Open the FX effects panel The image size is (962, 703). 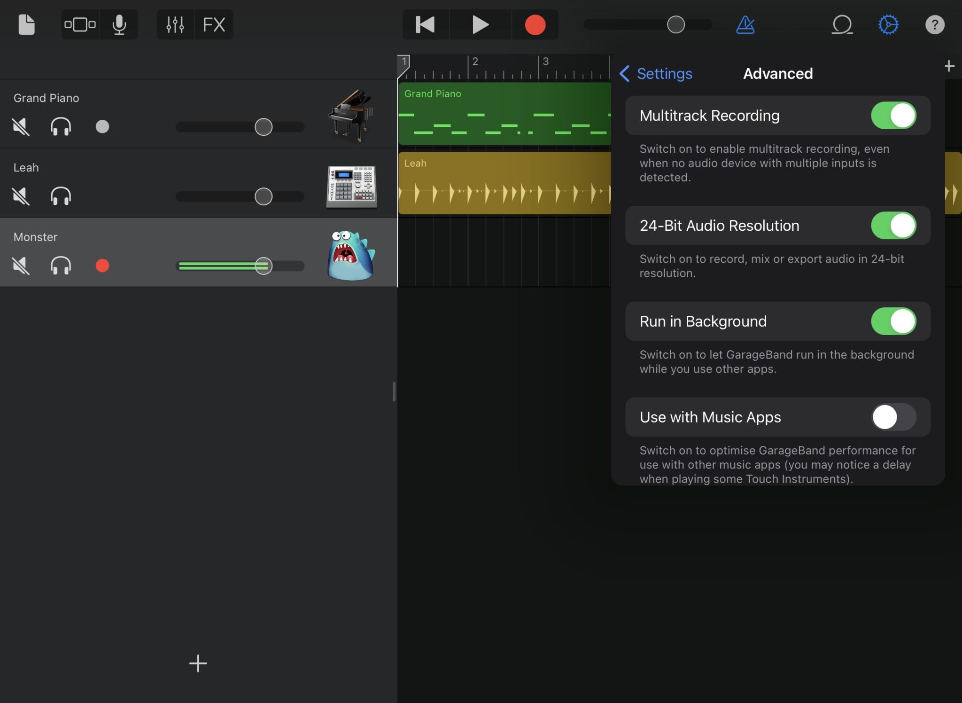click(x=214, y=24)
